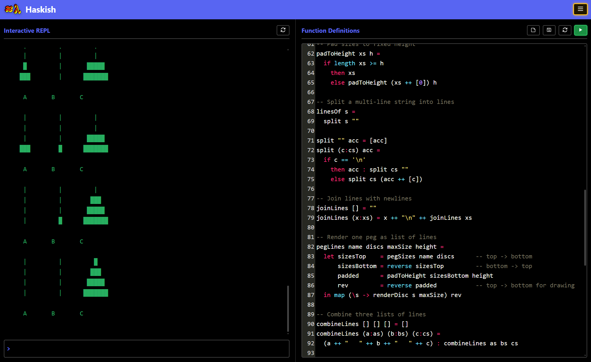Place cursor on line 62 padToHeight definition
This screenshot has height=362, width=591.
point(348,54)
